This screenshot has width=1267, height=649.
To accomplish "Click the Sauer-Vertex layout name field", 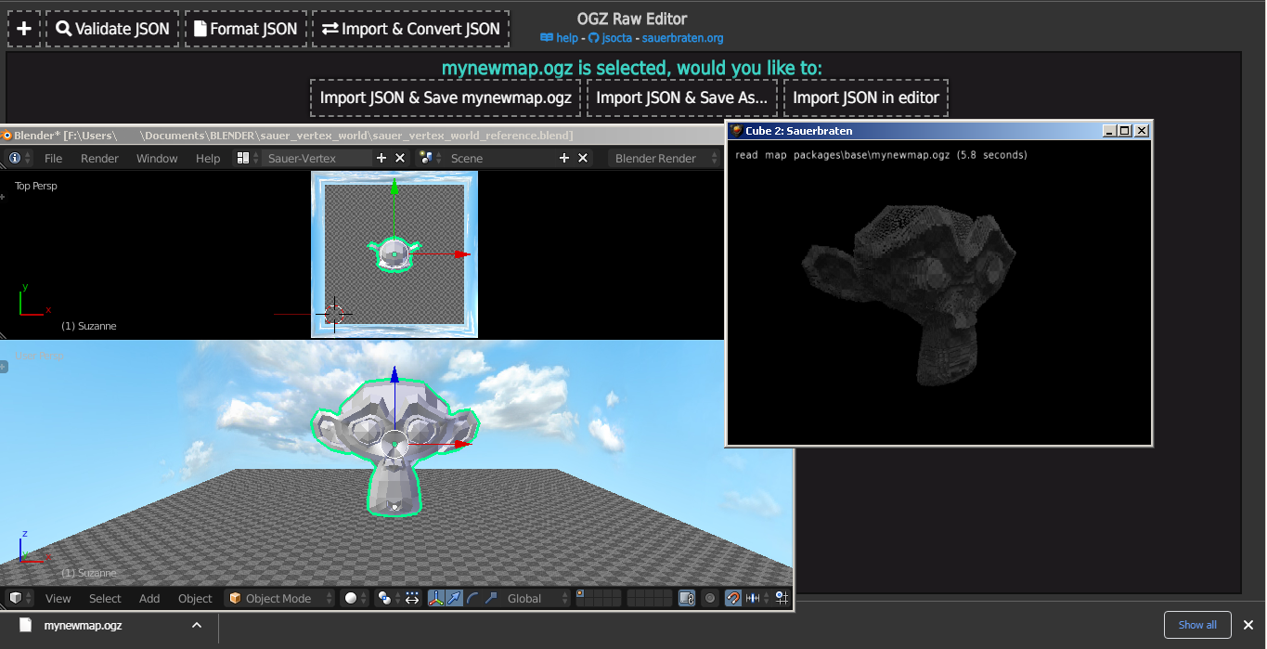I will click(x=316, y=158).
